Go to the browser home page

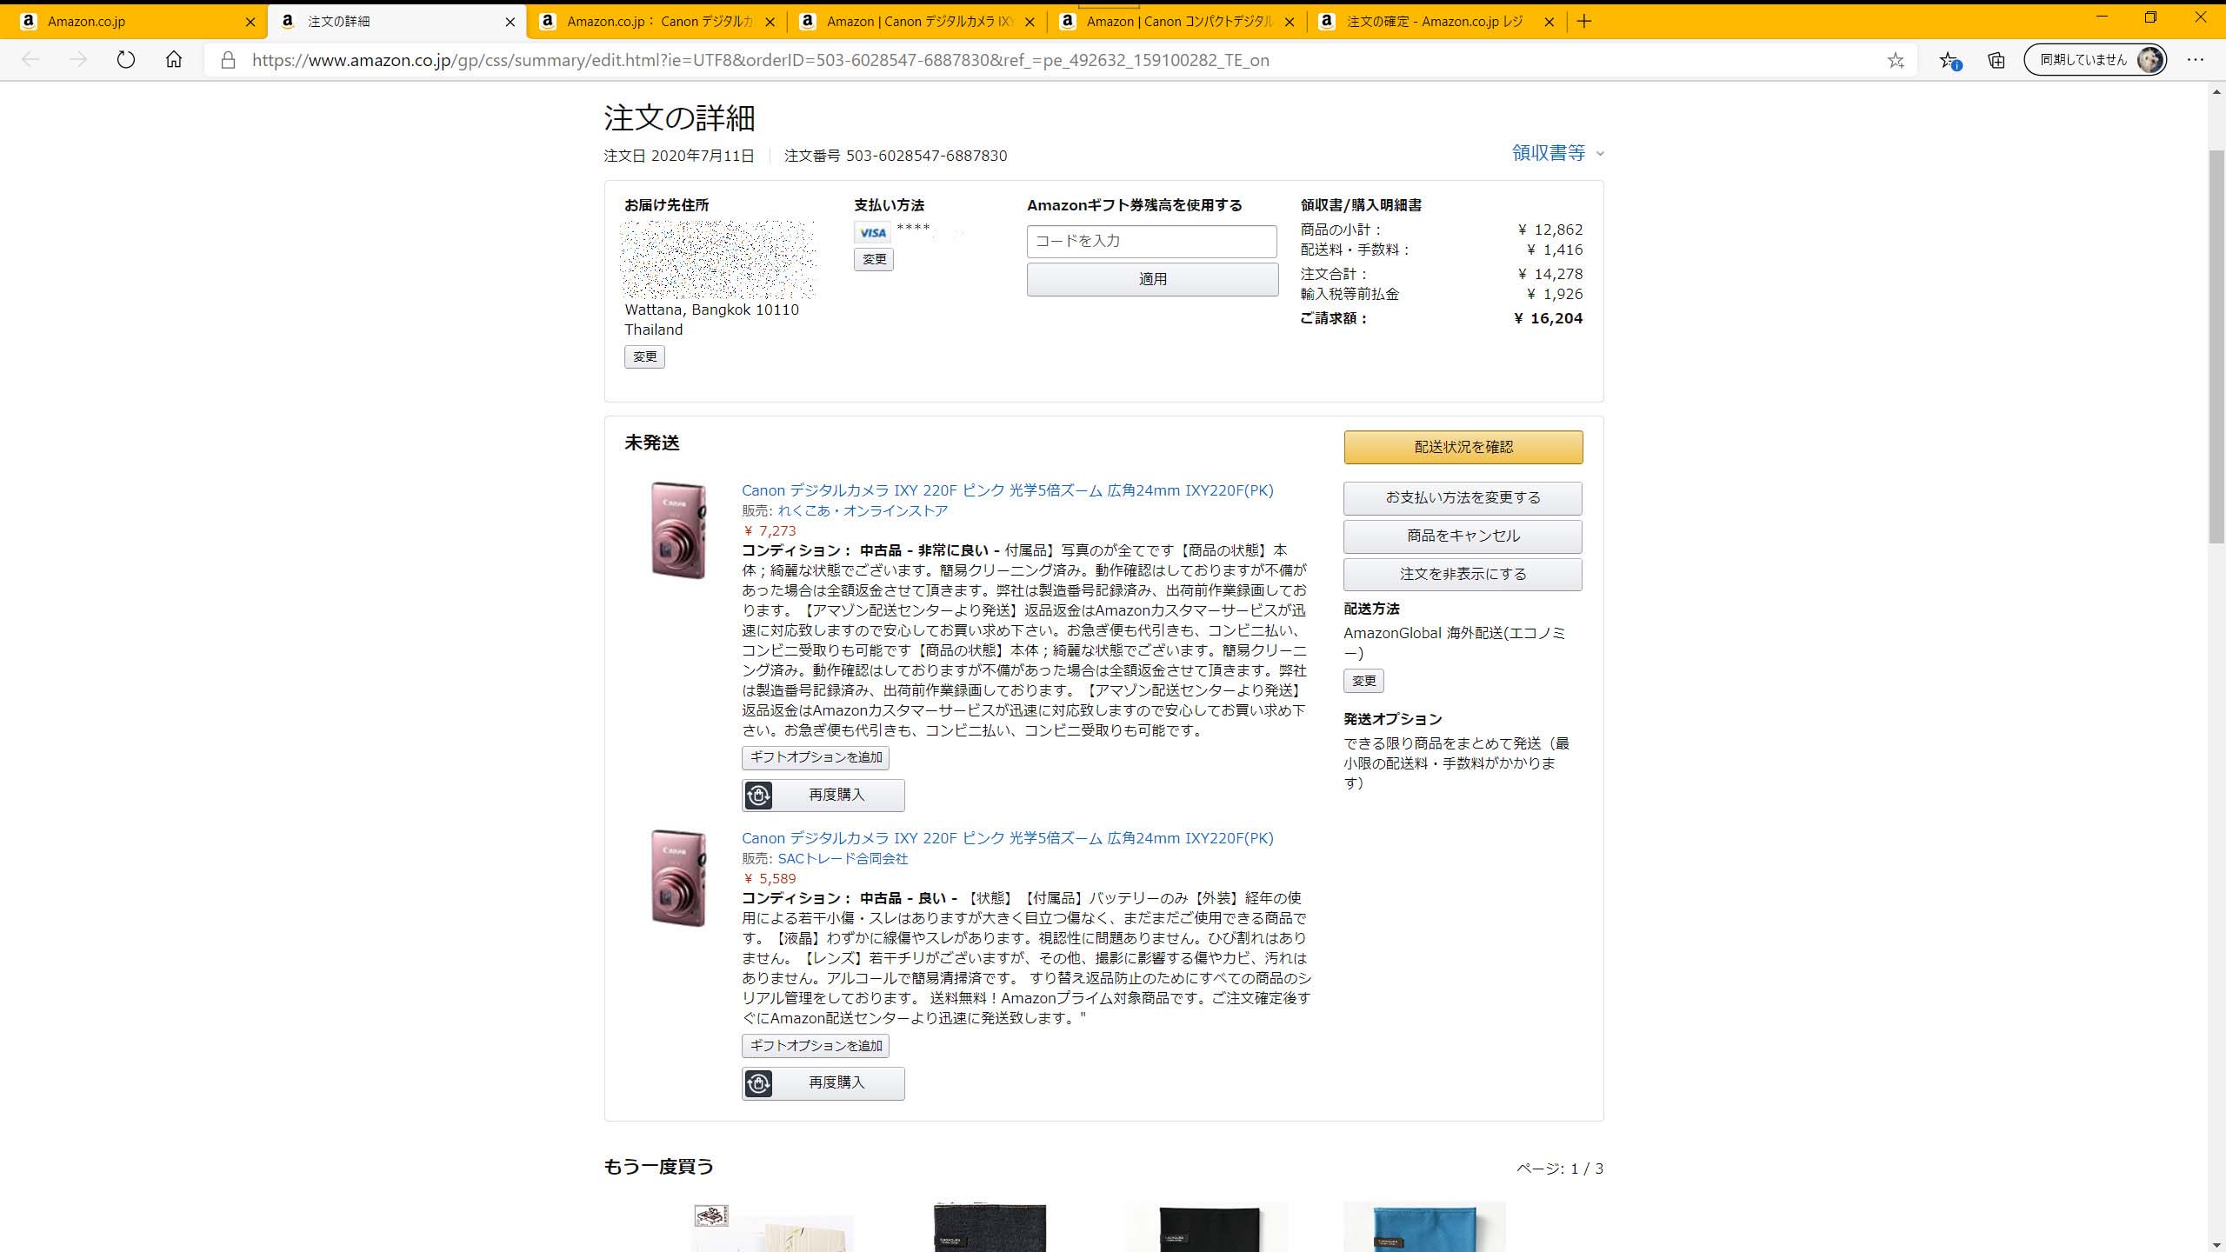174,60
